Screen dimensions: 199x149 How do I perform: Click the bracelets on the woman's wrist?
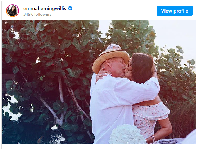153,139
